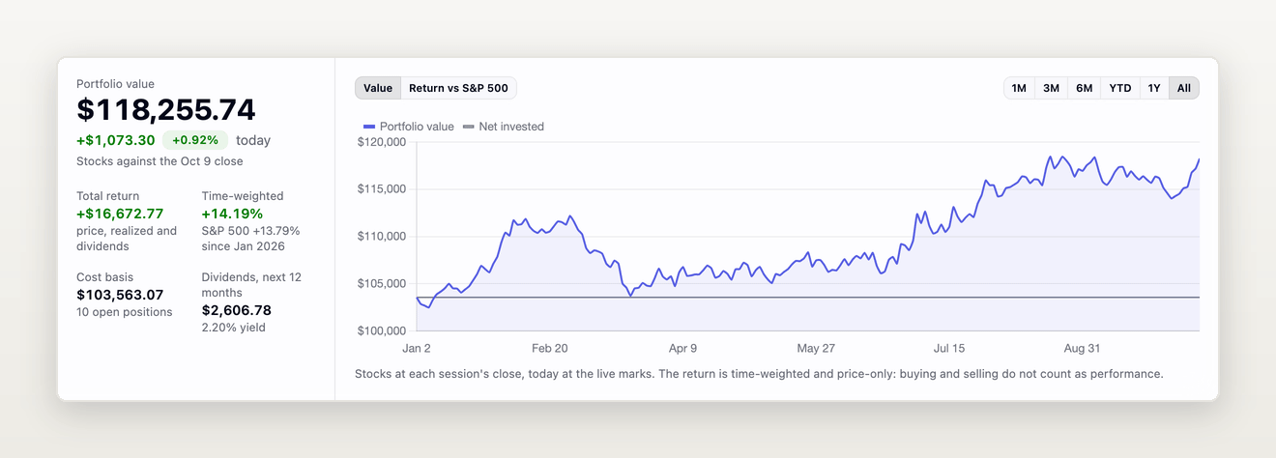Click the $110,000 y-axis label
The height and width of the screenshot is (458, 1276).
click(x=384, y=237)
